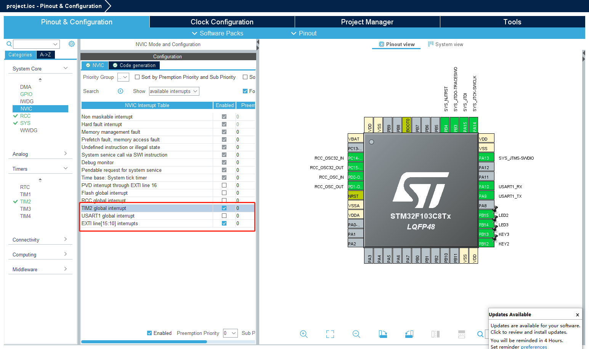Rotate the chip counter-clockwise

coord(409,334)
